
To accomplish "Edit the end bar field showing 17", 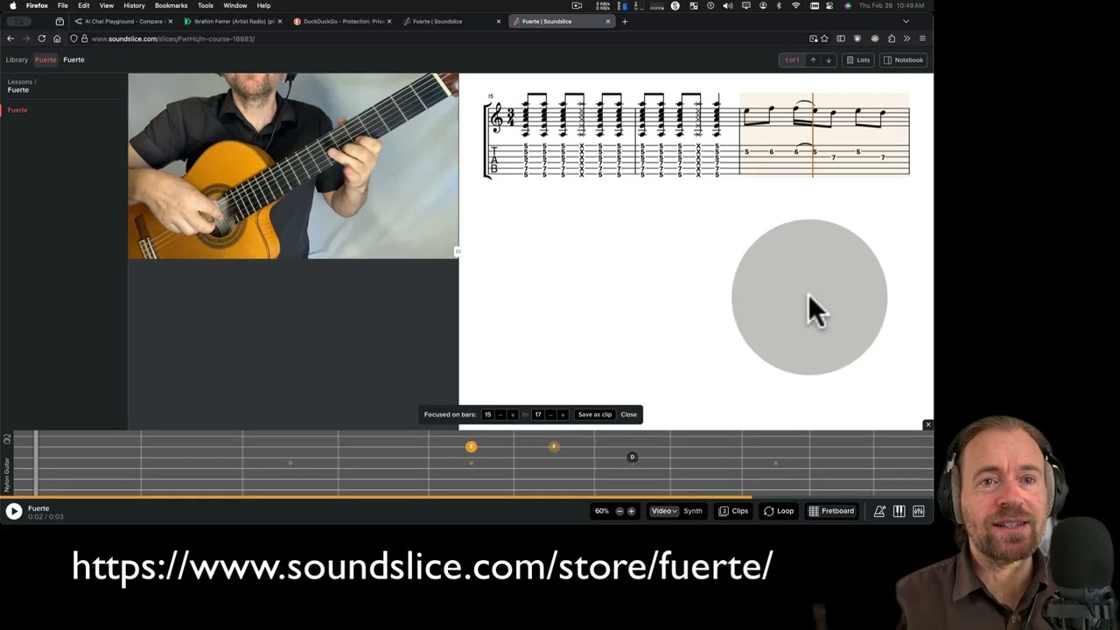I will click(x=537, y=415).
